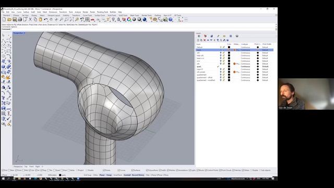Switch to the Surface Tools toolbar tab
This screenshot has height=188, width=334.
[x=100, y=15]
